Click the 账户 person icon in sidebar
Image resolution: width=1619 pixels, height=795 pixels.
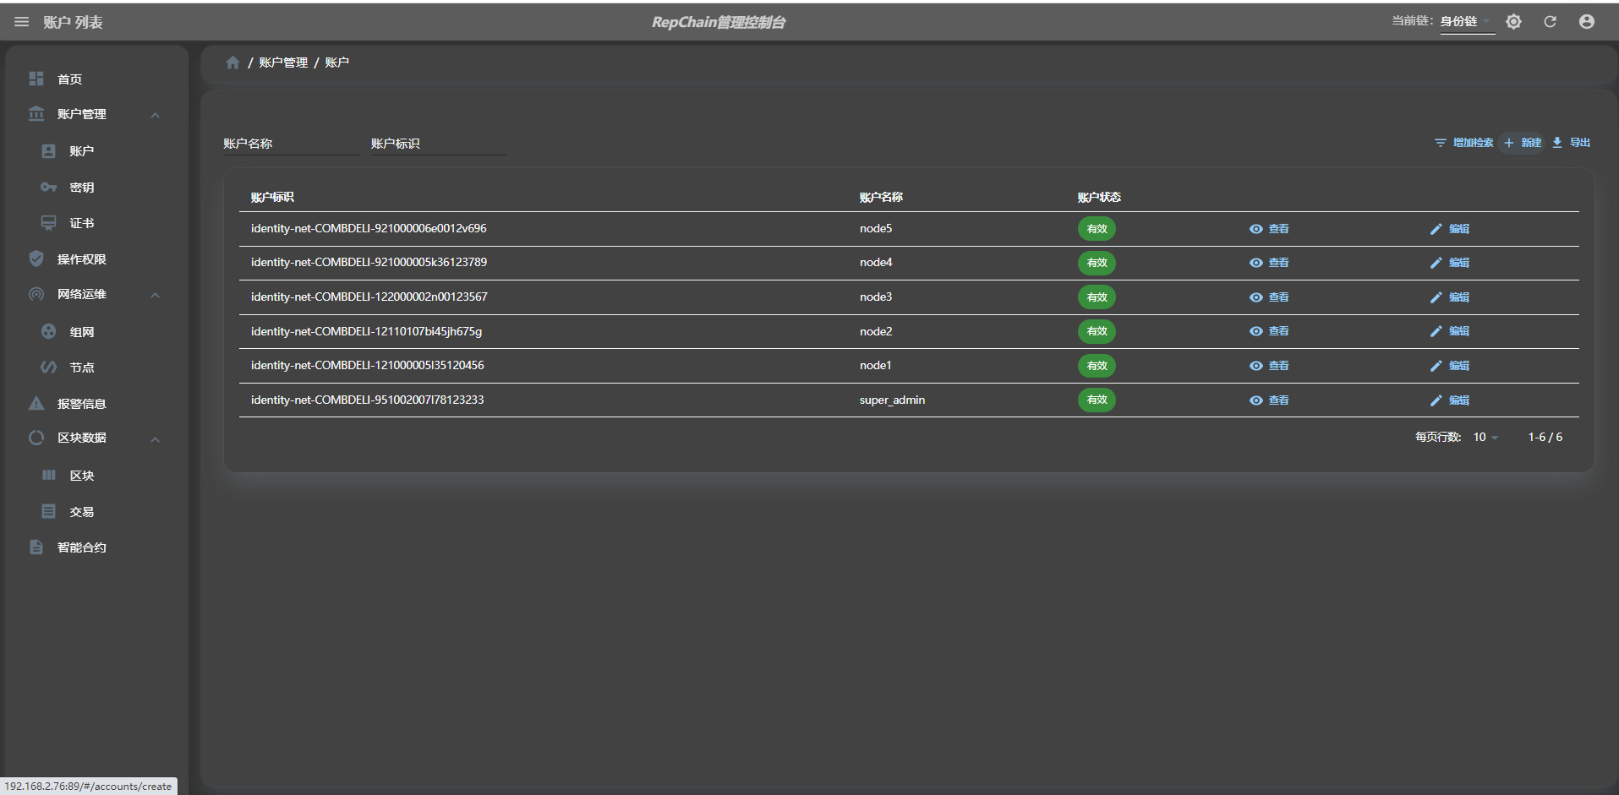(49, 151)
